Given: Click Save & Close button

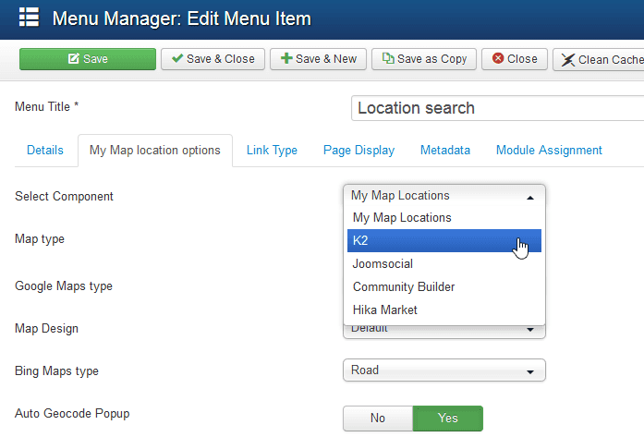Looking at the screenshot, I should [x=213, y=59].
